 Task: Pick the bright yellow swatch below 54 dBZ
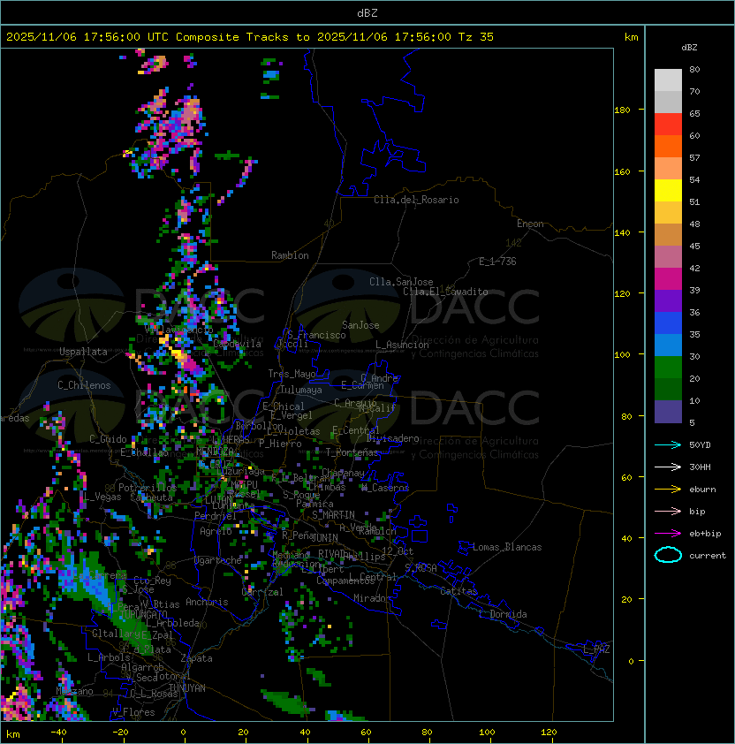point(668,191)
